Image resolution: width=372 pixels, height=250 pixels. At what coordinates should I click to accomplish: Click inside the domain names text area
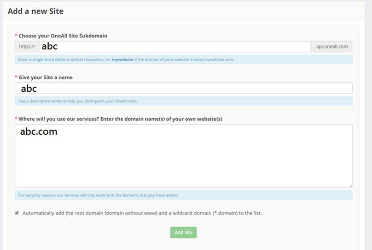click(x=183, y=156)
